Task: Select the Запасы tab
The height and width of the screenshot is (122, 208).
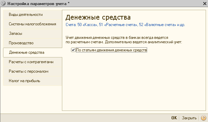Action: (x=33, y=33)
